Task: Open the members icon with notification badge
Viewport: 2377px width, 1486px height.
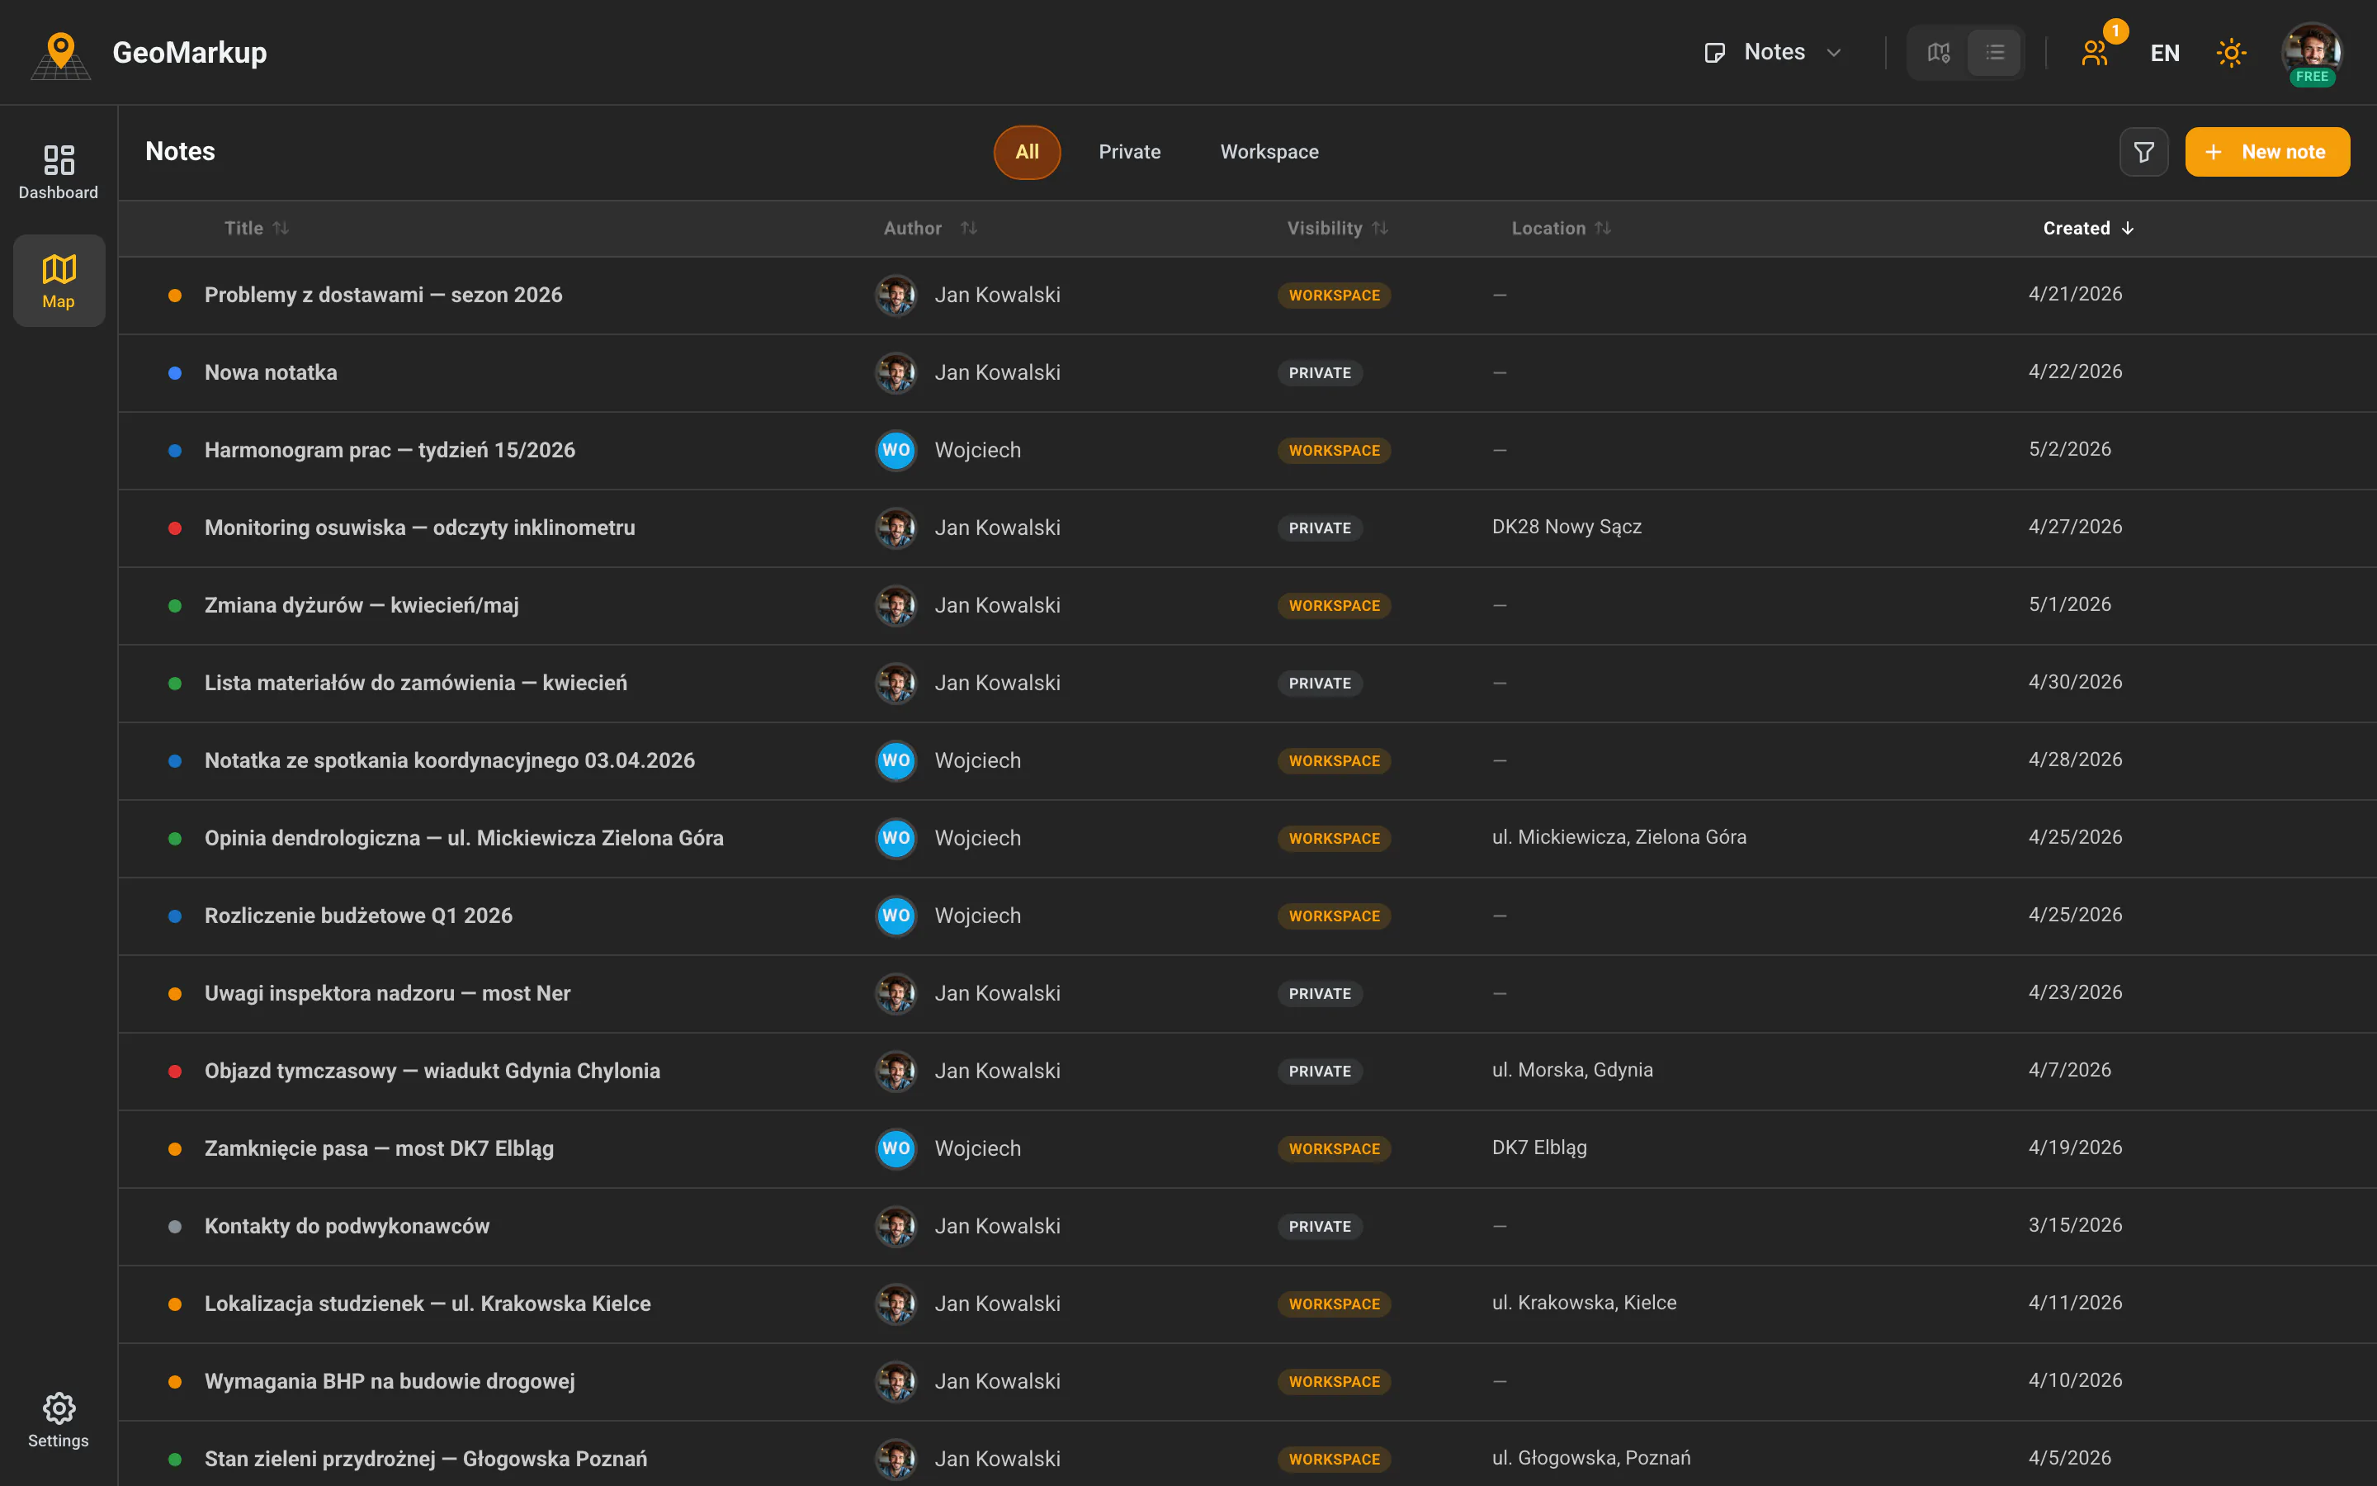Action: [2095, 52]
